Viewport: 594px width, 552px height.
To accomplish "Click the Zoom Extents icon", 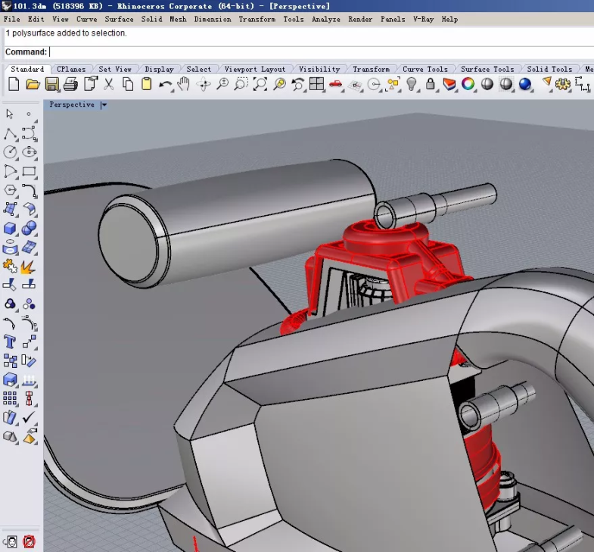I will click(x=260, y=85).
